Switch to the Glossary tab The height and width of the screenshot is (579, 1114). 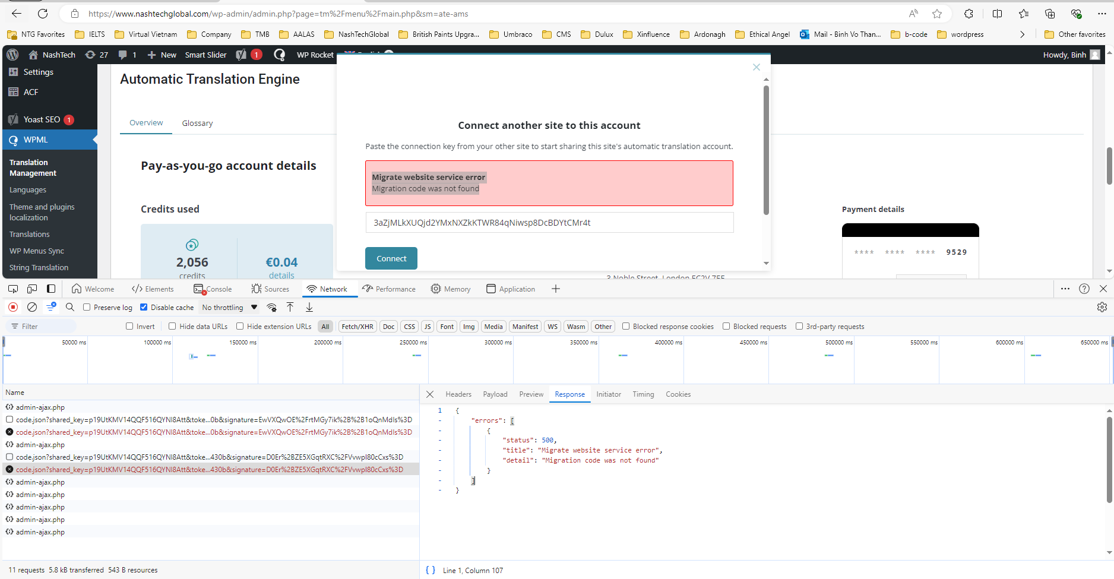coord(197,123)
